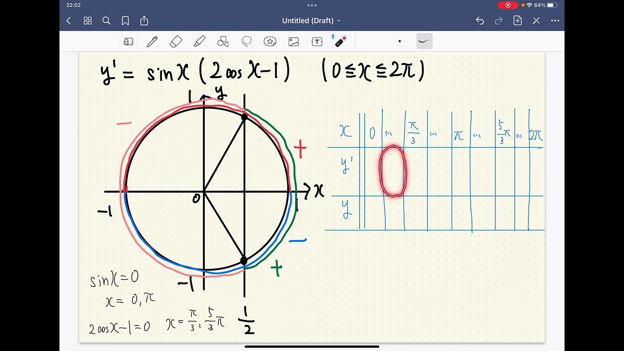Select the Eraser tool

click(175, 42)
